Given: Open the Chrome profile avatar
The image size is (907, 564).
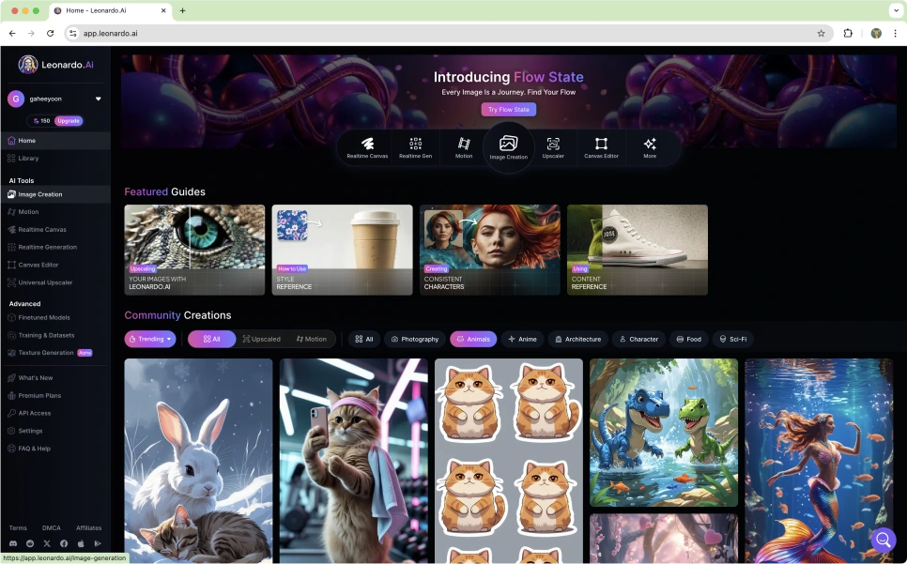Looking at the screenshot, I should [x=876, y=34].
